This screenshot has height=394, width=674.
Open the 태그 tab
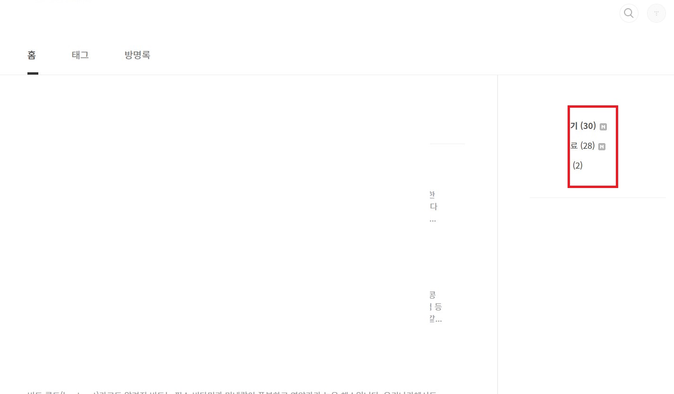click(x=80, y=55)
